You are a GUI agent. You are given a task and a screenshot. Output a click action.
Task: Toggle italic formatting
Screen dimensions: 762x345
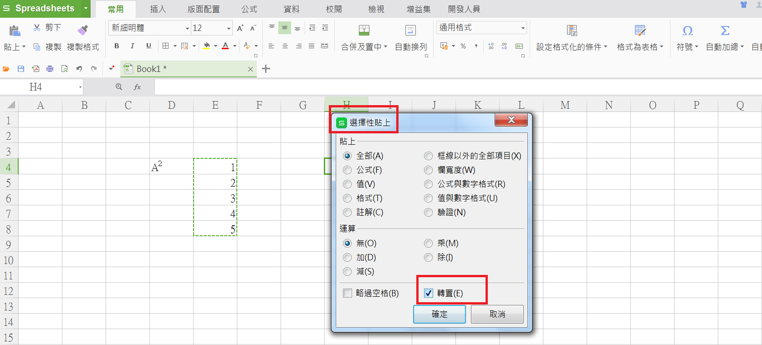[x=132, y=46]
